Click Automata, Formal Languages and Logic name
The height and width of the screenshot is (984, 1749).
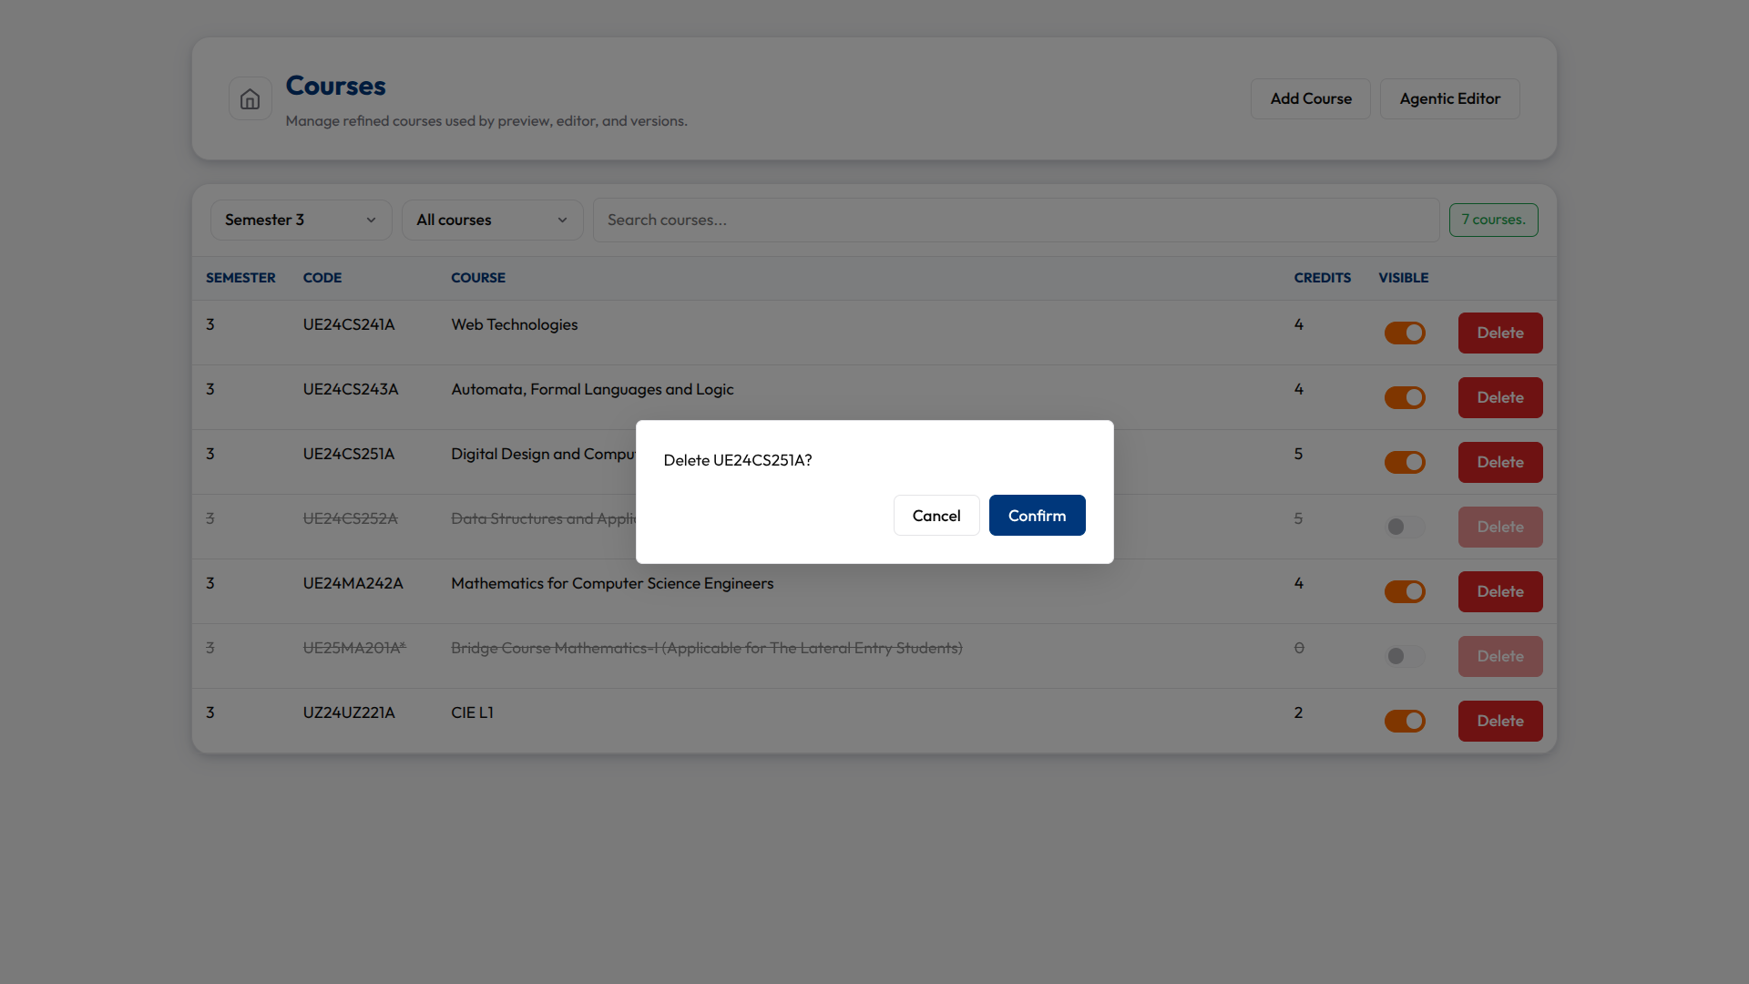592,389
